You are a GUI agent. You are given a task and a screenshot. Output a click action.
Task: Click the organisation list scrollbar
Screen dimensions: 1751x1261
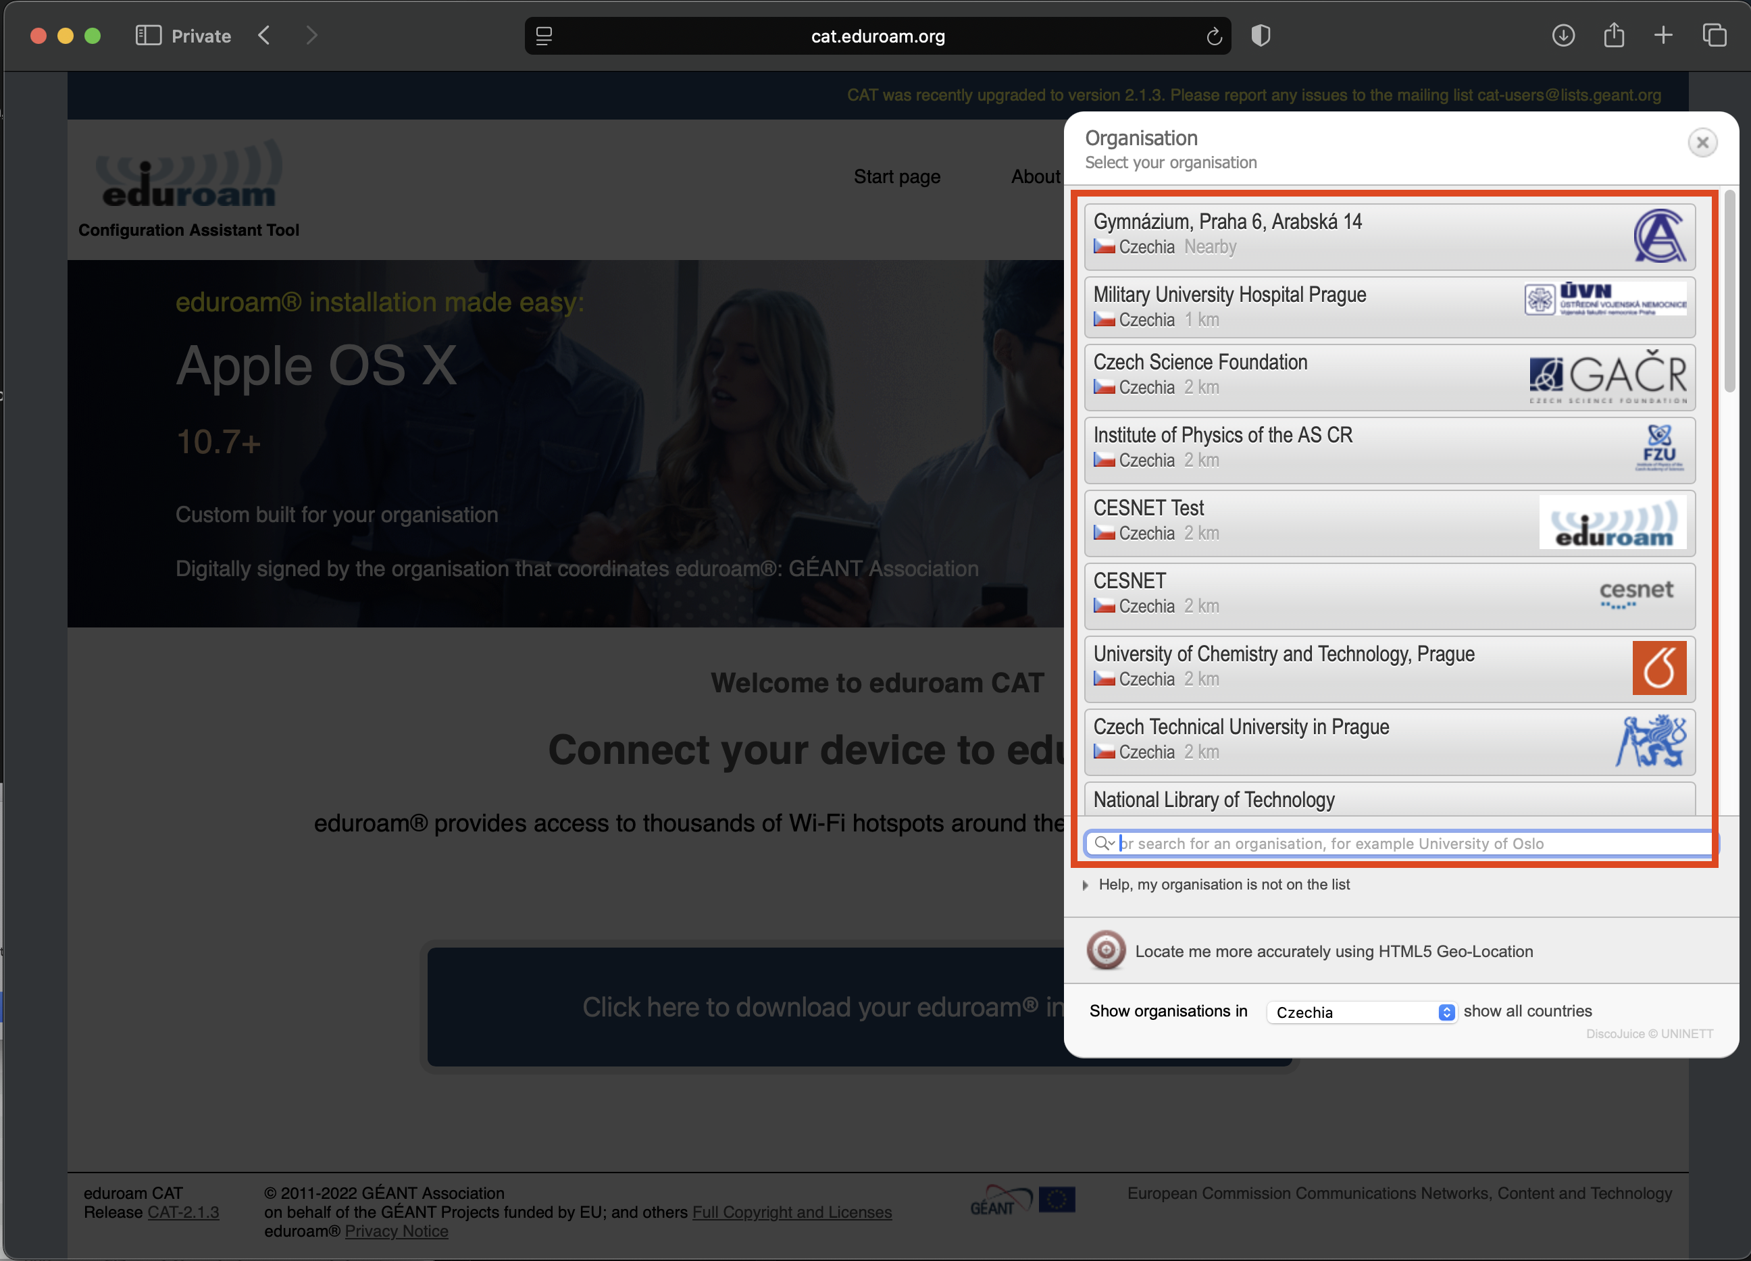(1729, 292)
